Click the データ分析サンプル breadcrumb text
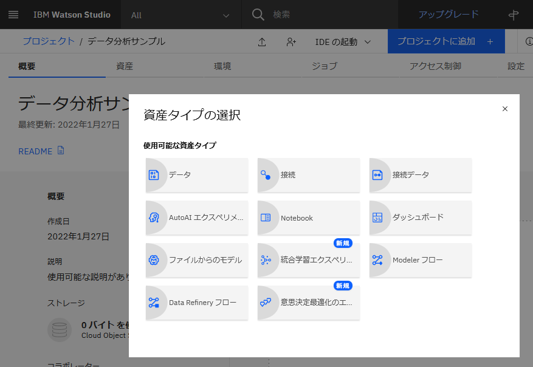The width and height of the screenshot is (533, 367). (126, 41)
